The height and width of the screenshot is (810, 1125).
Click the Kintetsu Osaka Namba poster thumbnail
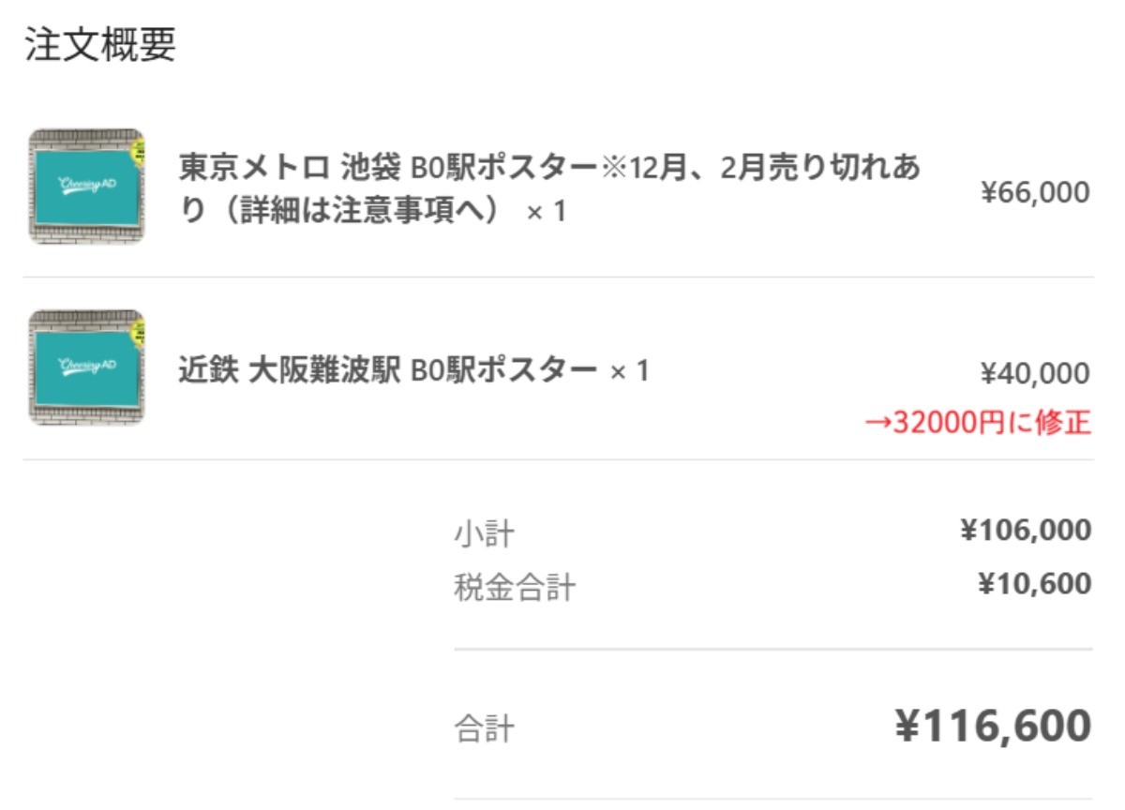click(86, 368)
